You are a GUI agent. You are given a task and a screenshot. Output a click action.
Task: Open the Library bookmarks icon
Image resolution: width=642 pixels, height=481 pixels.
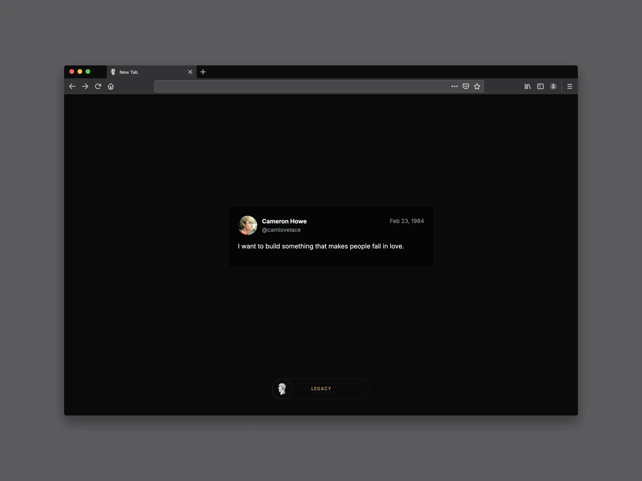pyautogui.click(x=528, y=86)
